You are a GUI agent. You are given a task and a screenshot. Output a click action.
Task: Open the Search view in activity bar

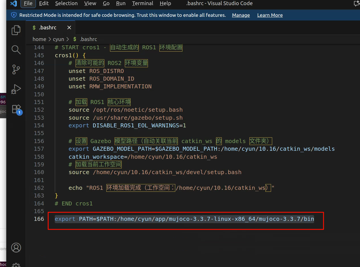[16, 50]
